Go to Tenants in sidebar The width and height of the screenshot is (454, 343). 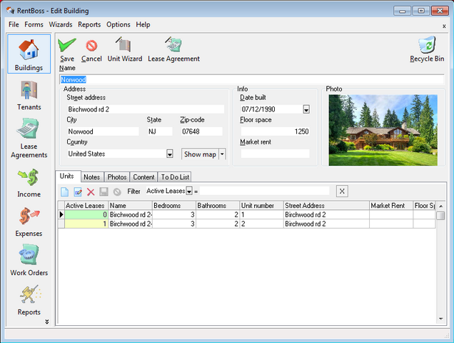29,96
